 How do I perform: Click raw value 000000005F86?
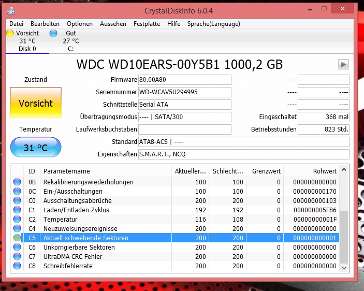coord(315,210)
